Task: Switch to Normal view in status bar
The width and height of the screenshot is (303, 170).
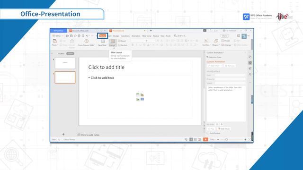Action: 191,139
